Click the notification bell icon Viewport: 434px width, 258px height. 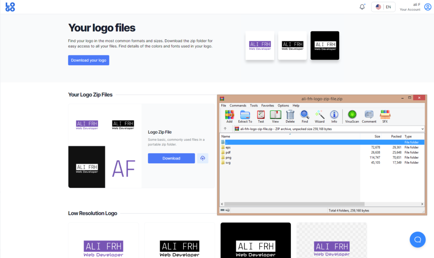362,7
